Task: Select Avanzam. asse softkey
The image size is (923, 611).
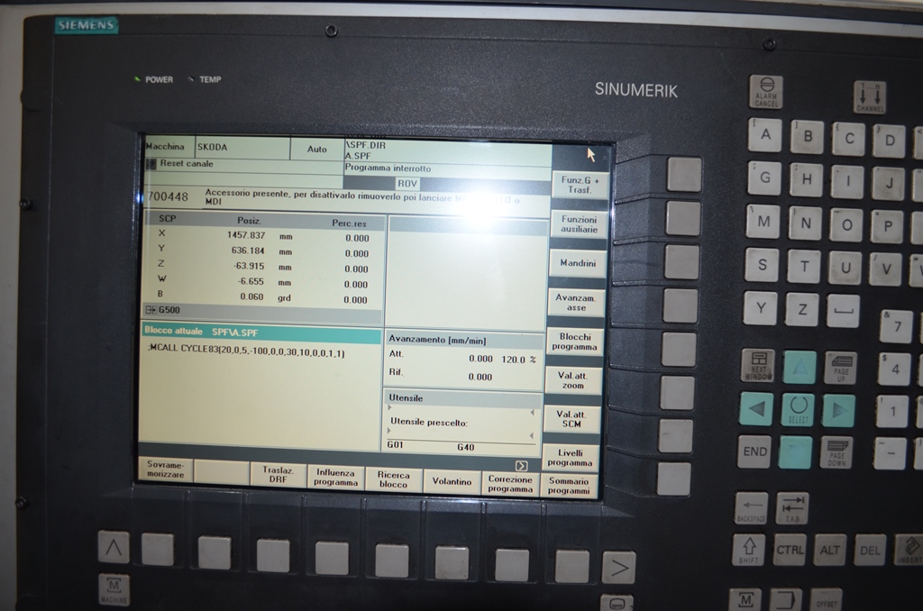Action: tap(576, 303)
